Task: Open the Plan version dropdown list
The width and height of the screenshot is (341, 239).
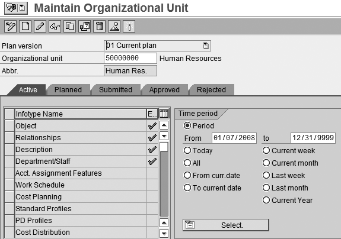Action: (x=206, y=46)
